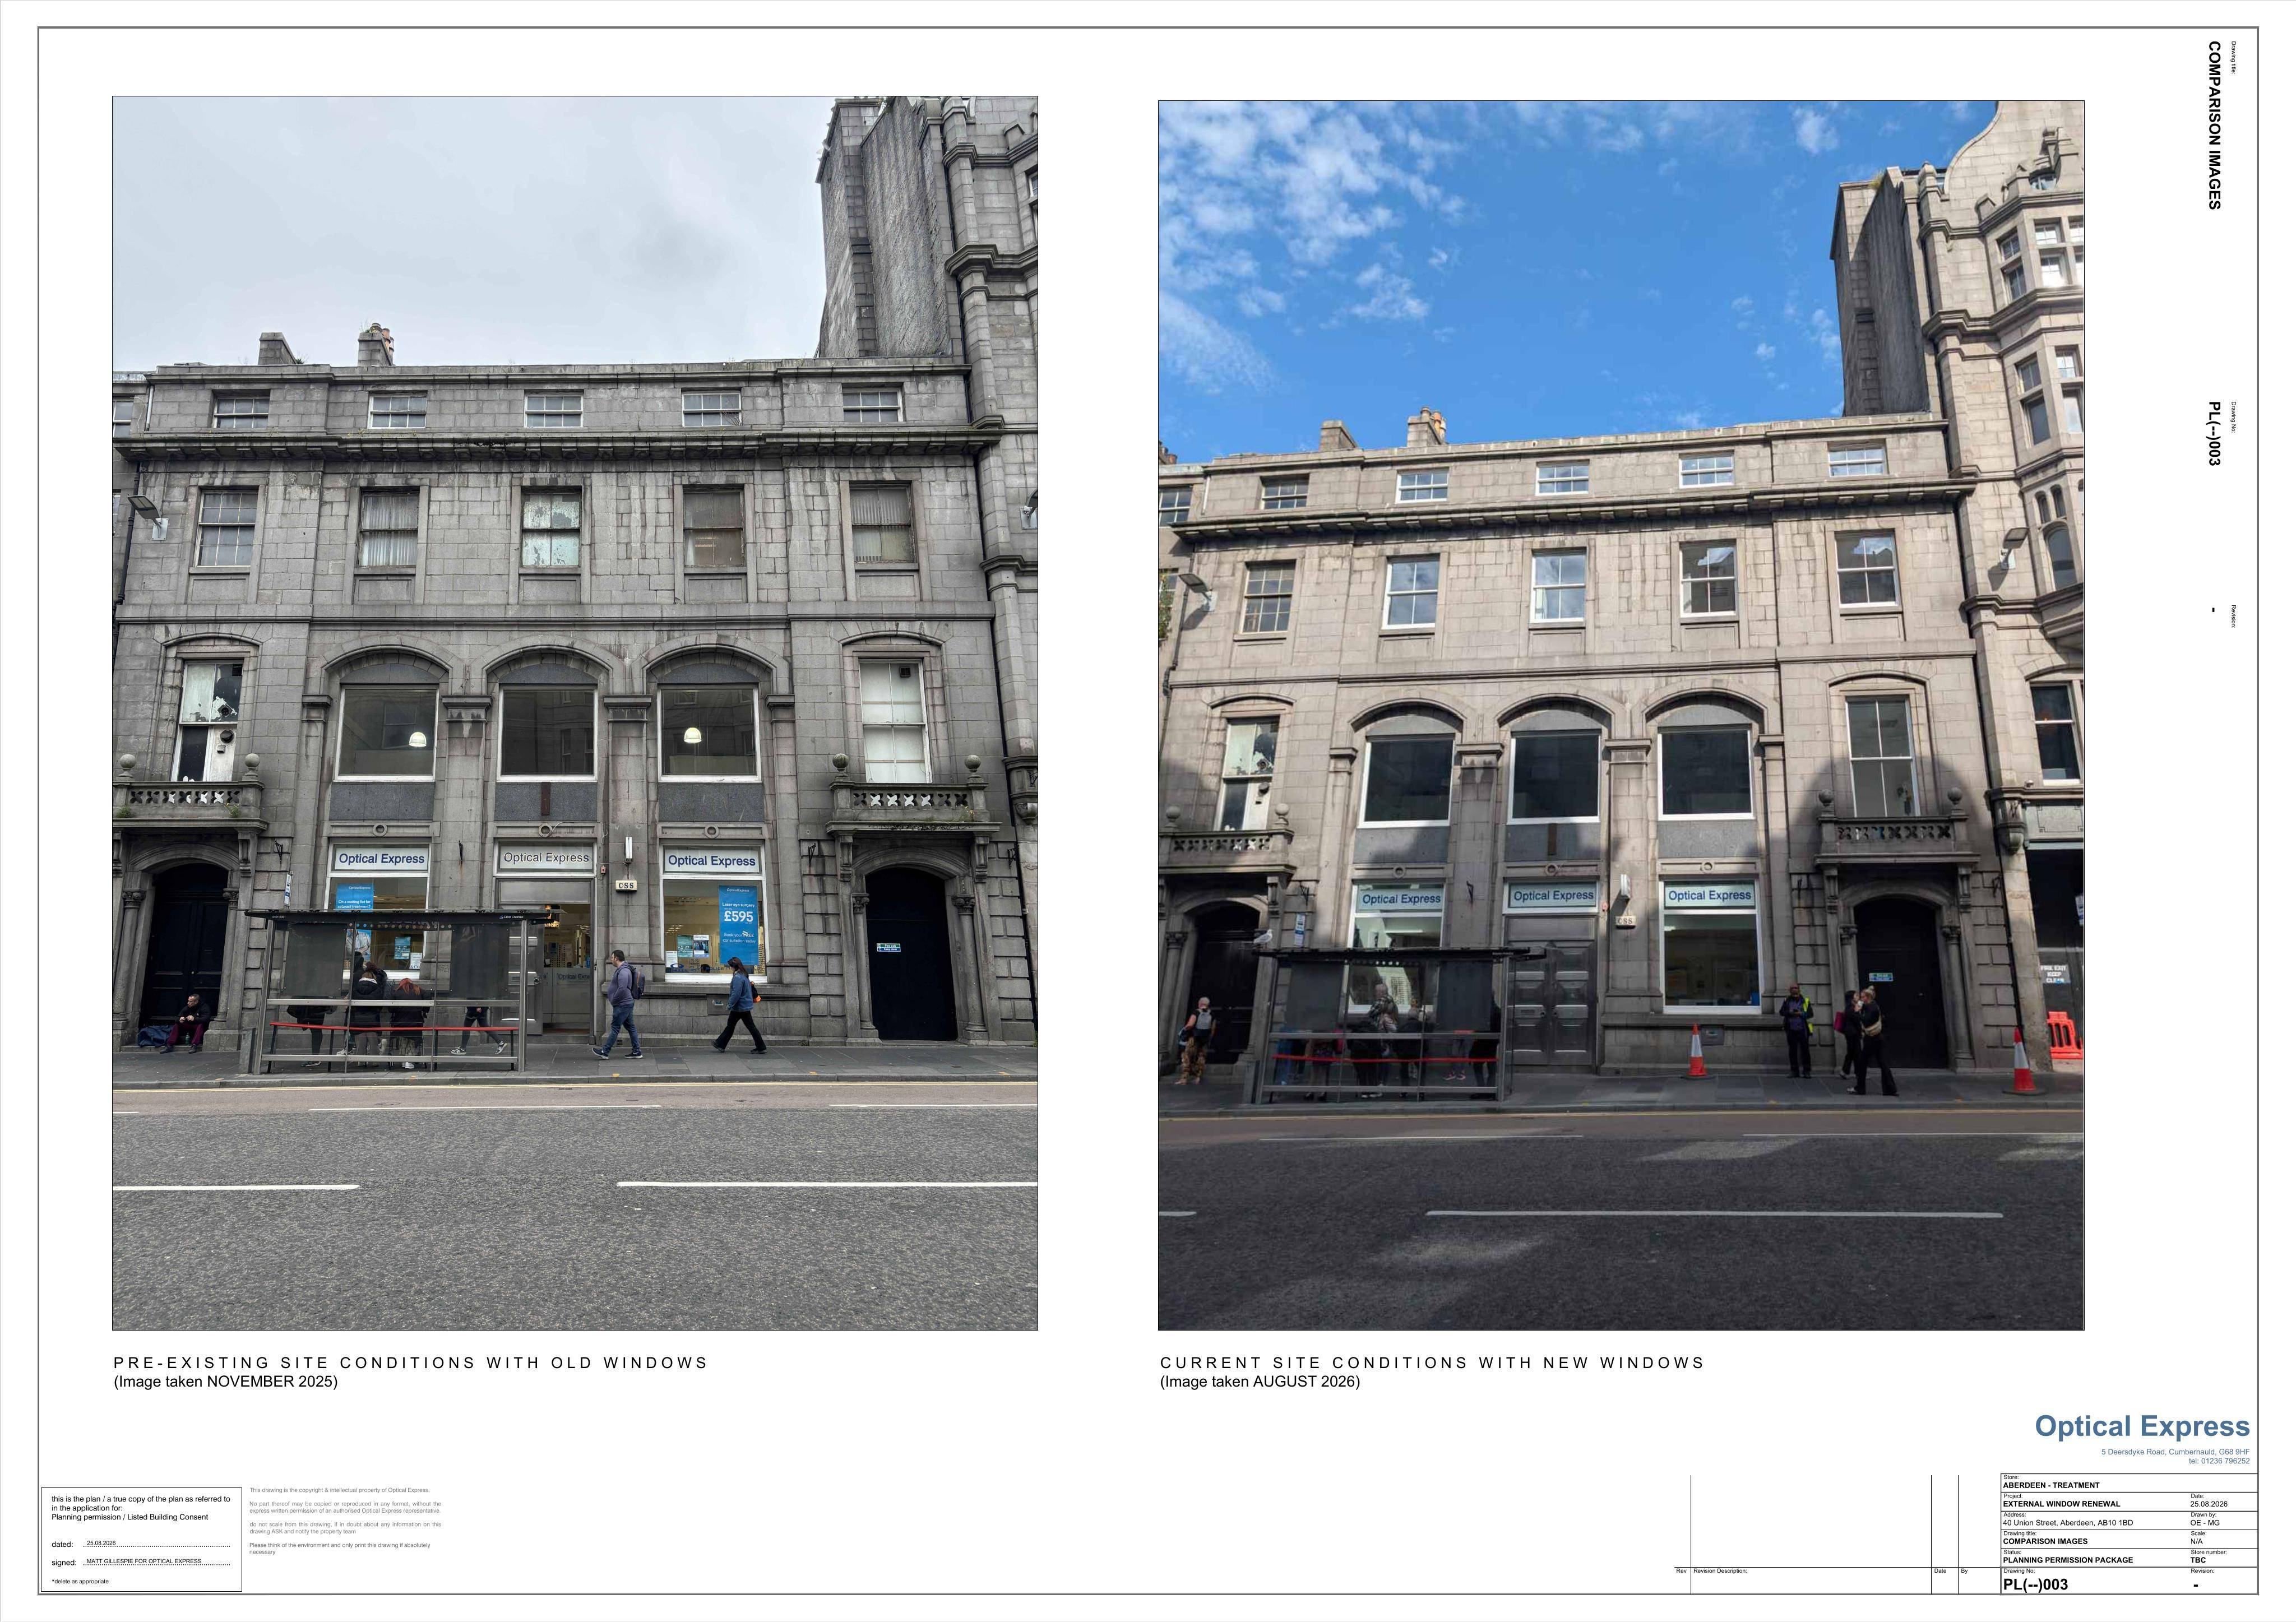The image size is (2296, 1622).
Task: Click the 'By' column header in revision table
Action: [1964, 1571]
